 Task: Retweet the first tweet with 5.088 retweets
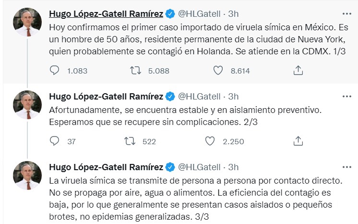(136, 71)
